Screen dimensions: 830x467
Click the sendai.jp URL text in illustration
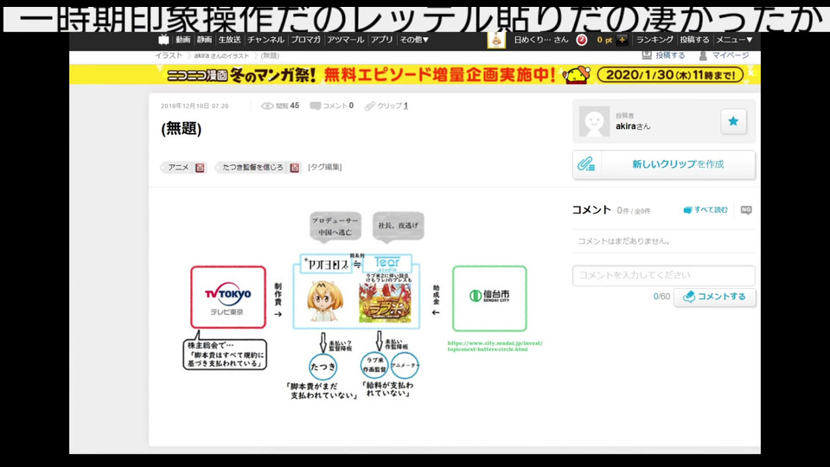[495, 346]
